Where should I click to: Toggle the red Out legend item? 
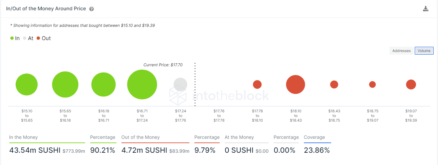coord(44,38)
